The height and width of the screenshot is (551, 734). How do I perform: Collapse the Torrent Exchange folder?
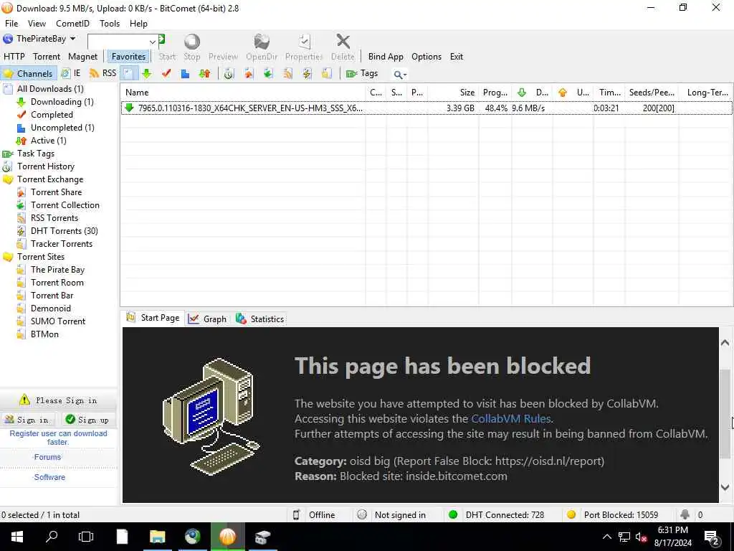click(50, 179)
